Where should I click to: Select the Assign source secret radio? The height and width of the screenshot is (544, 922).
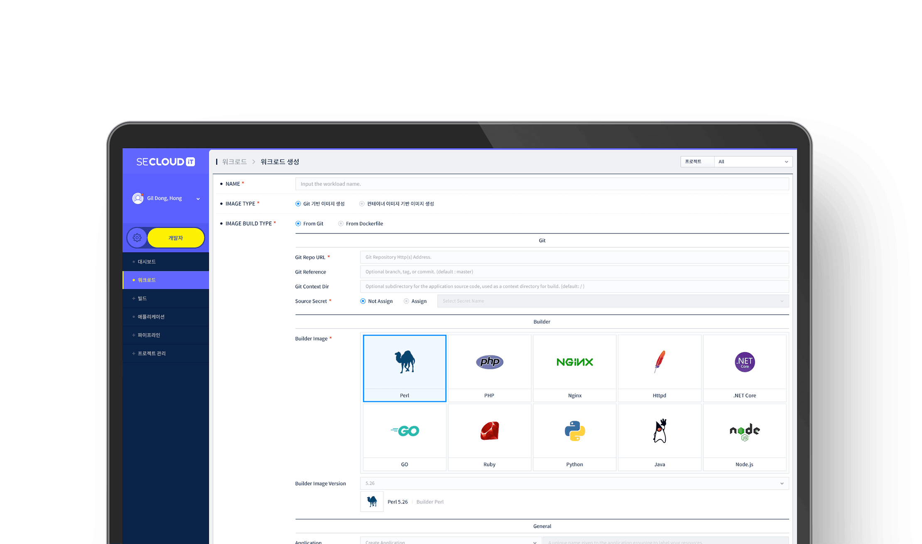click(406, 301)
